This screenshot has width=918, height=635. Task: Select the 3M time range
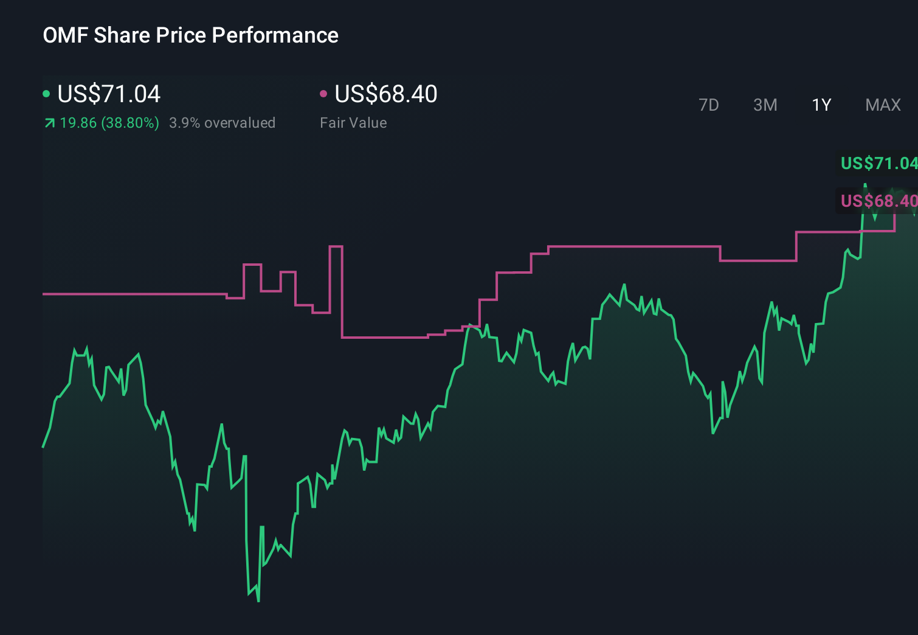tap(765, 105)
